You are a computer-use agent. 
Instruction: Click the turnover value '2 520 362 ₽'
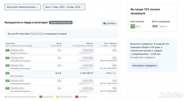(87, 73)
